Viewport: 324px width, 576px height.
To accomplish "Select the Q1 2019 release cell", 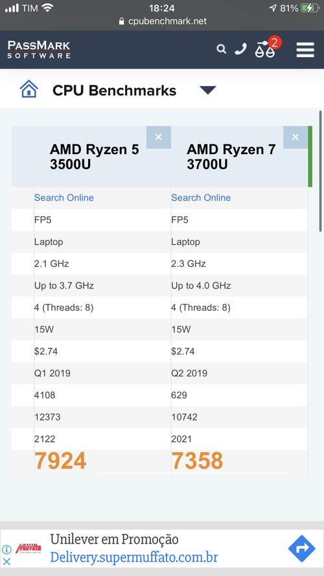I will click(x=52, y=373).
